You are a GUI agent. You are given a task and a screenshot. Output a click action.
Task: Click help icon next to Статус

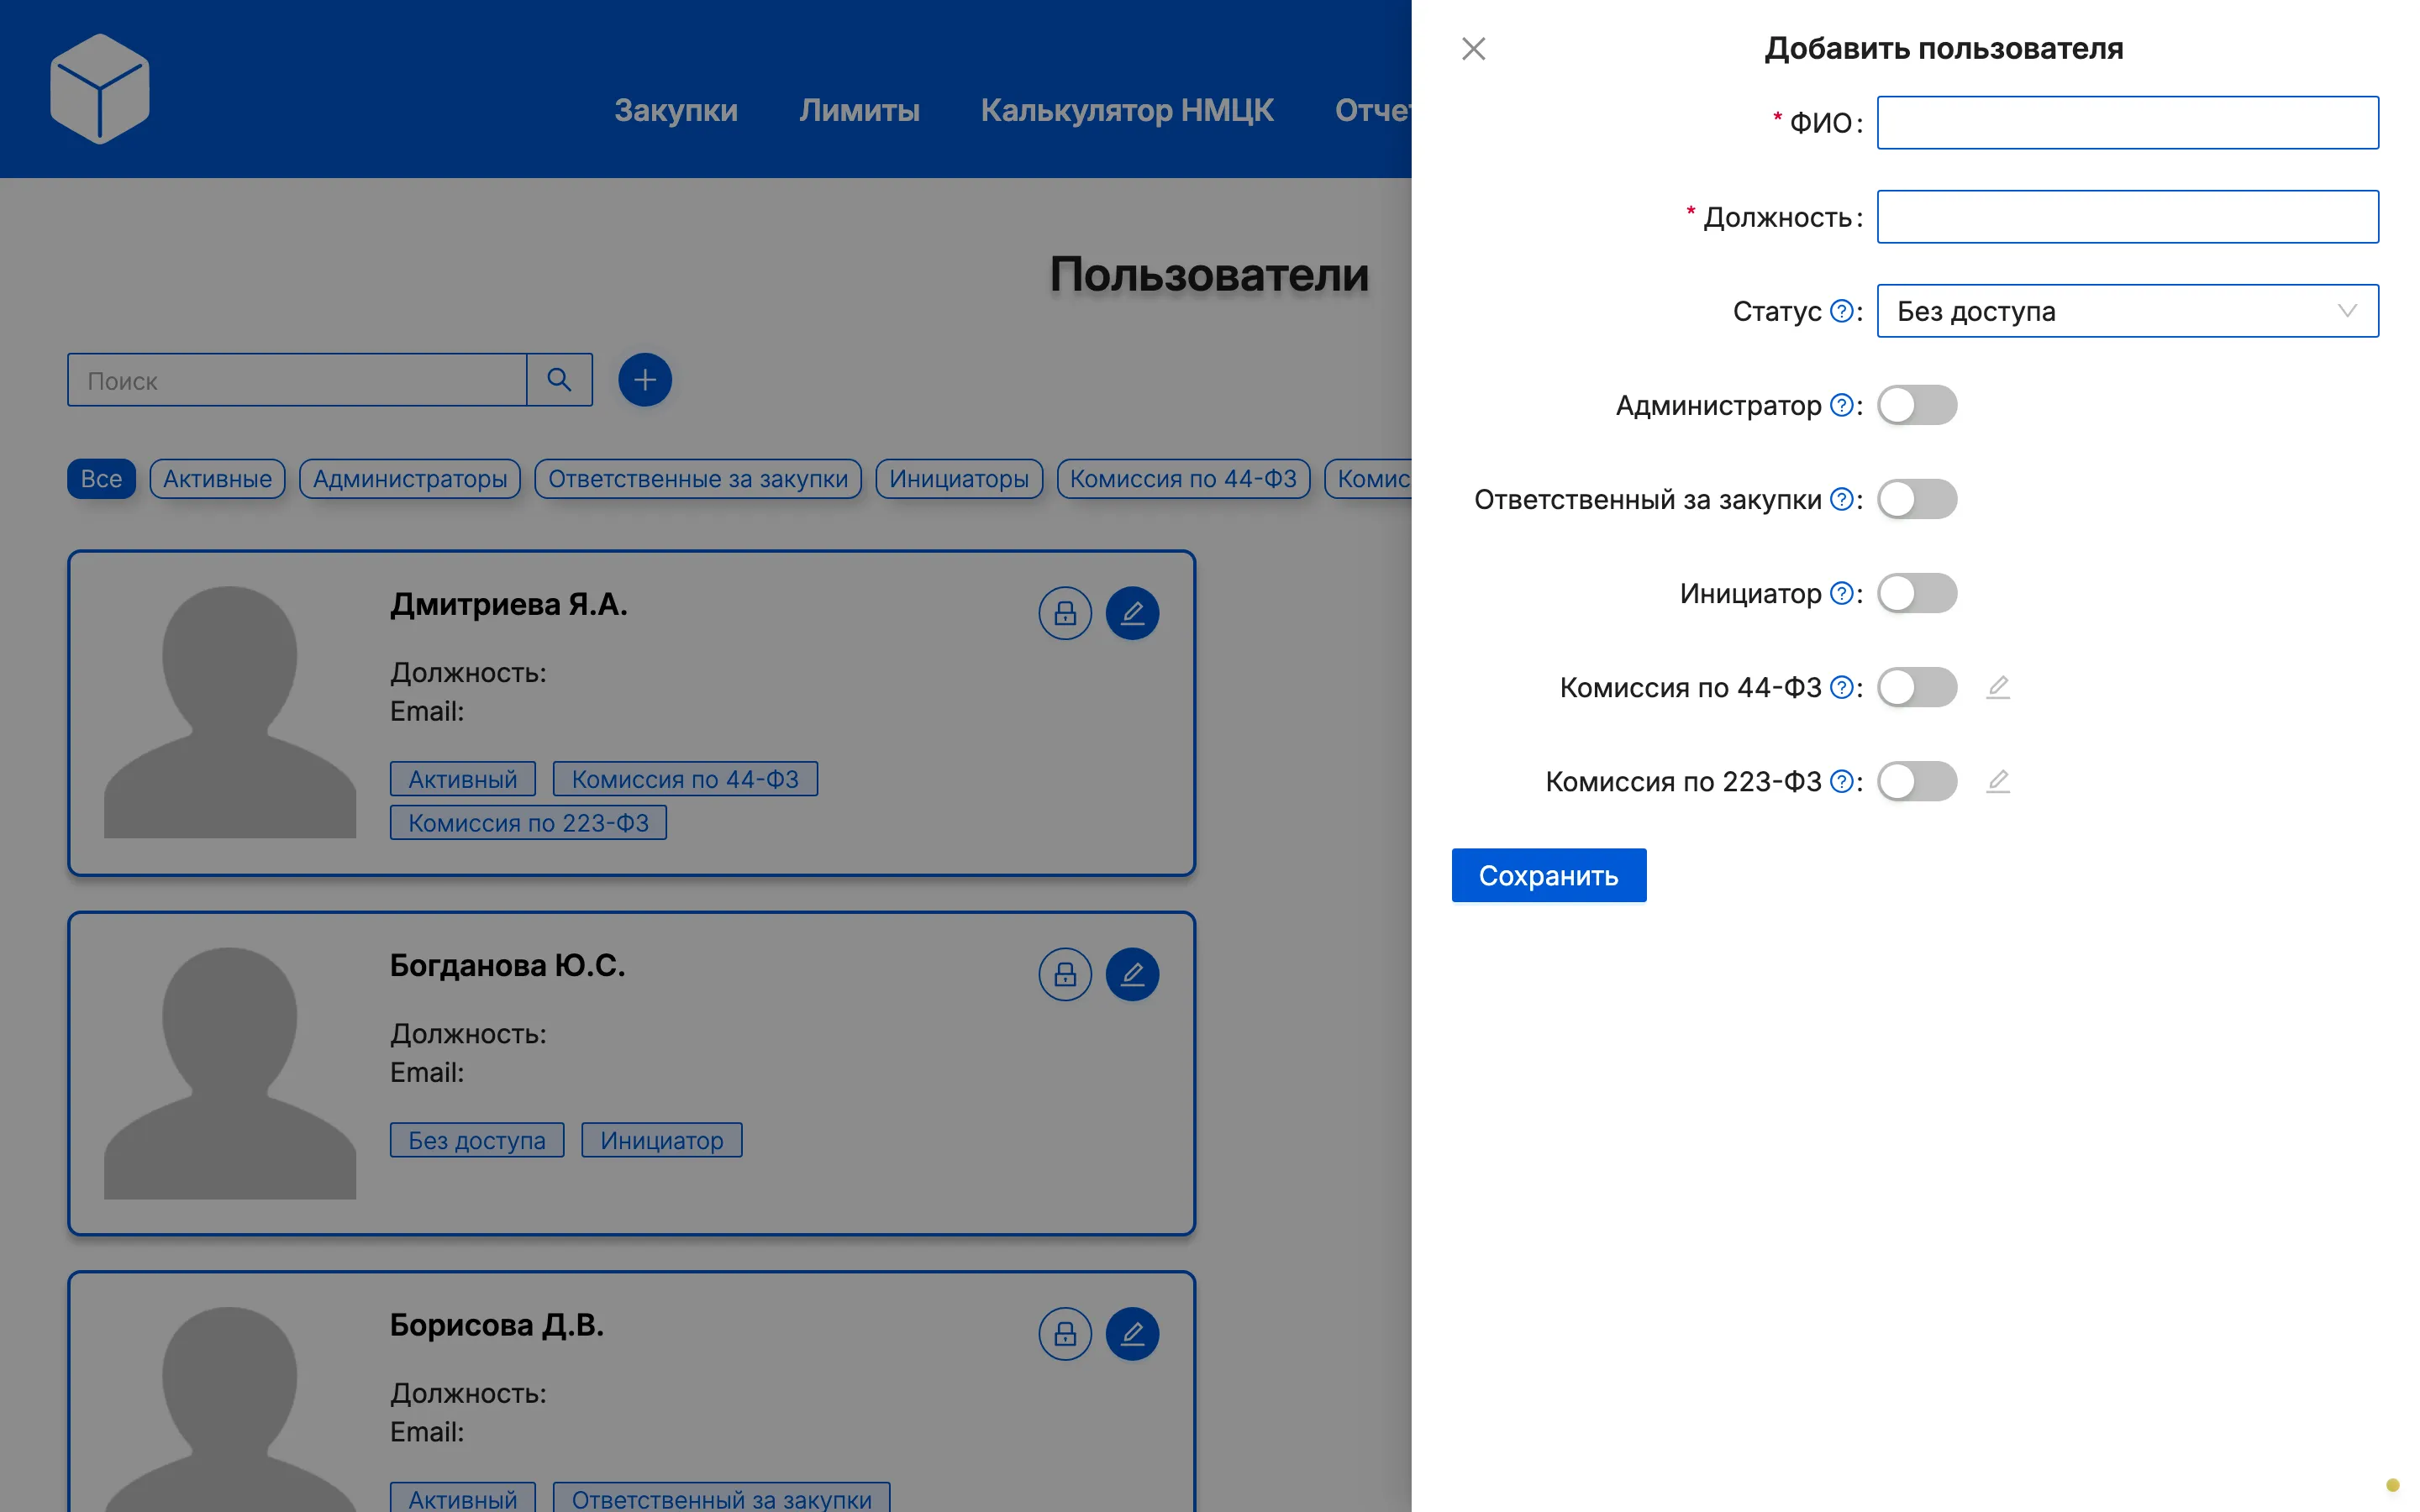pos(1841,311)
